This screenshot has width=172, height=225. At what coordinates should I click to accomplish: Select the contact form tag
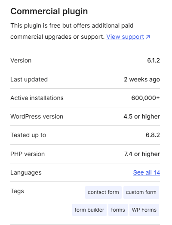point(103,192)
